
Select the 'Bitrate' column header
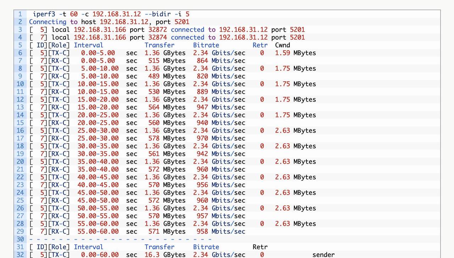[206, 45]
